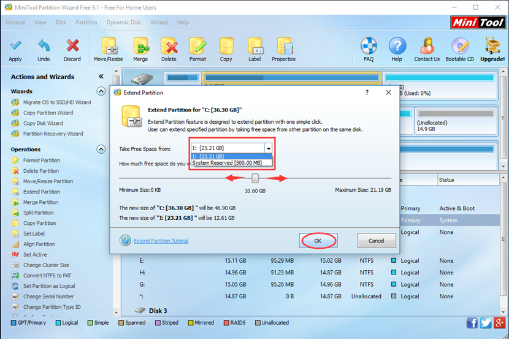The width and height of the screenshot is (509, 340).
Task: Choose Align Partition in sidebar
Action: pyautogui.click(x=39, y=244)
